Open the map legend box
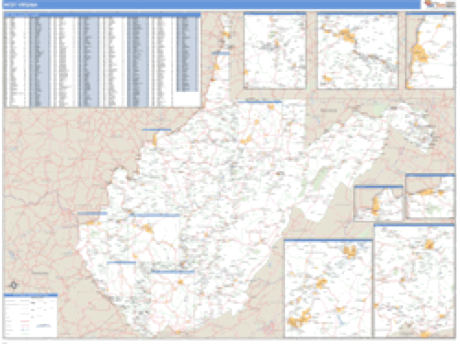Image resolution: width=460 pixels, height=346 pixels. coord(30,316)
